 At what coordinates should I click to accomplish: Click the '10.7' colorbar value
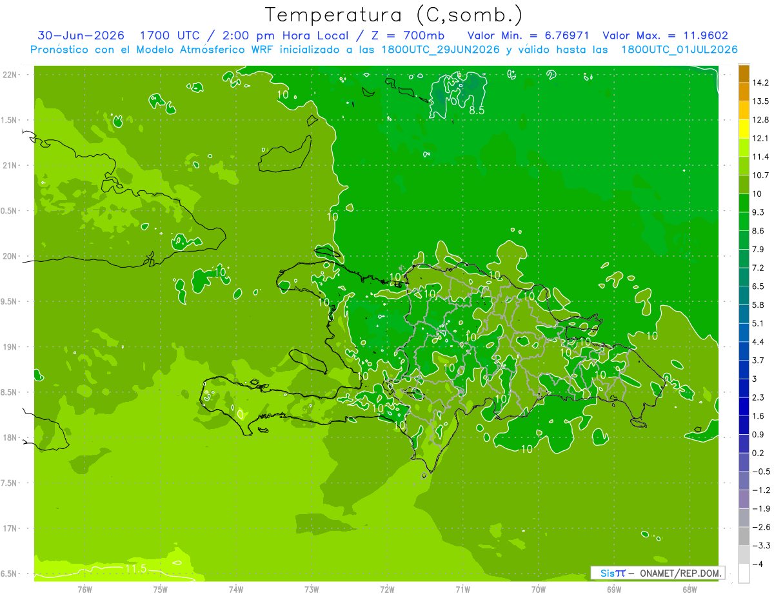[x=760, y=175]
